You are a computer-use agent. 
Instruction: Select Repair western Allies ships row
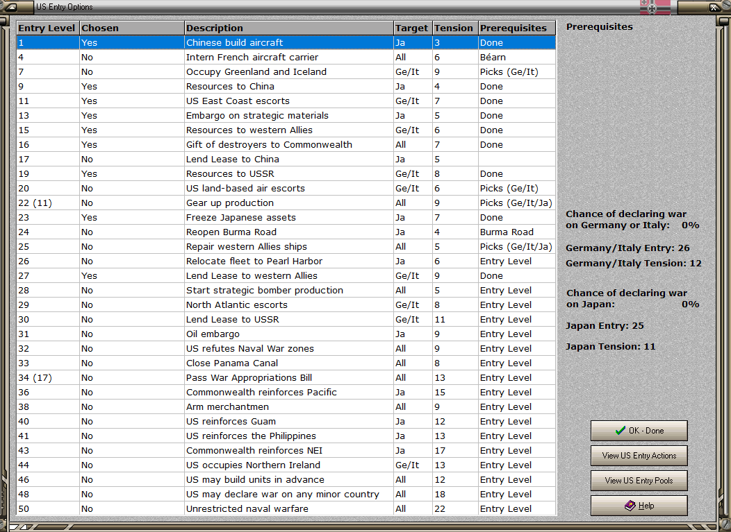[x=286, y=247]
